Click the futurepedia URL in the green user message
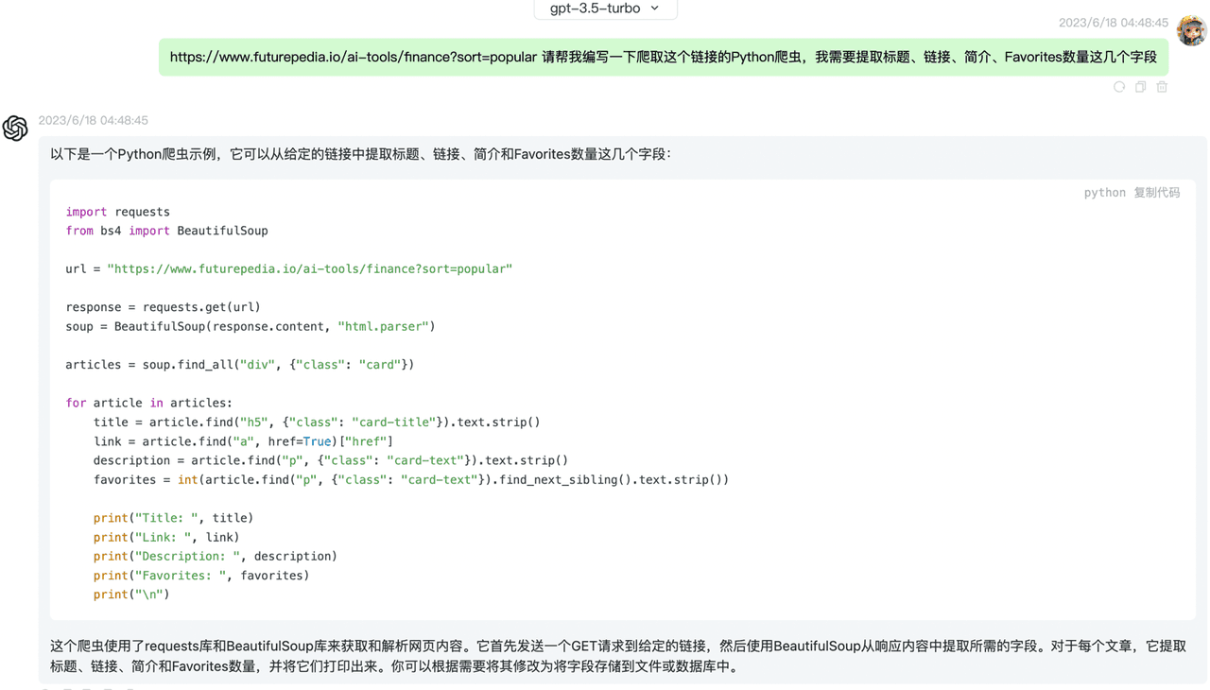 pos(354,57)
